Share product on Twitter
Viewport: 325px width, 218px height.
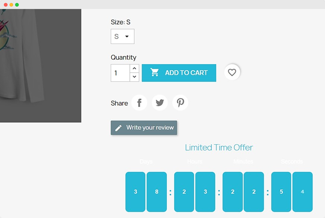160,103
